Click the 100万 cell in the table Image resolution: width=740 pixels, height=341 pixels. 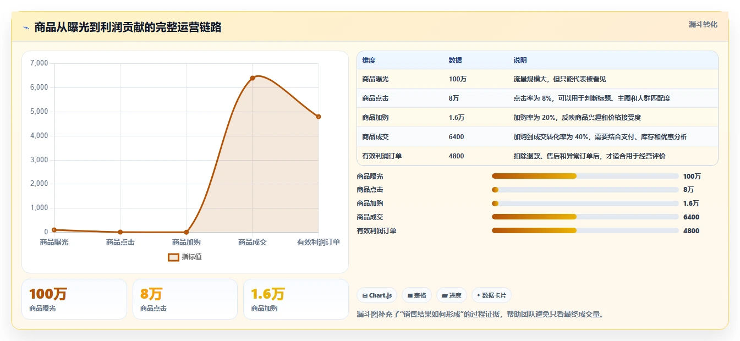coord(457,79)
